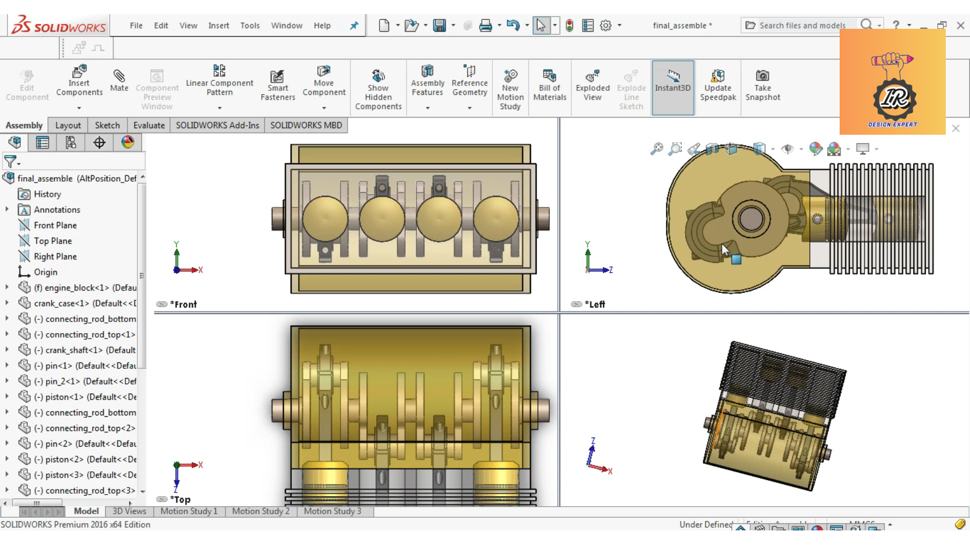
Task: Expand crank_case<1> component in tree
Action: tap(7, 303)
